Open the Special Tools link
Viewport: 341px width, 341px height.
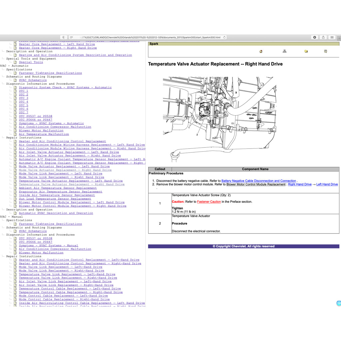click(31, 62)
